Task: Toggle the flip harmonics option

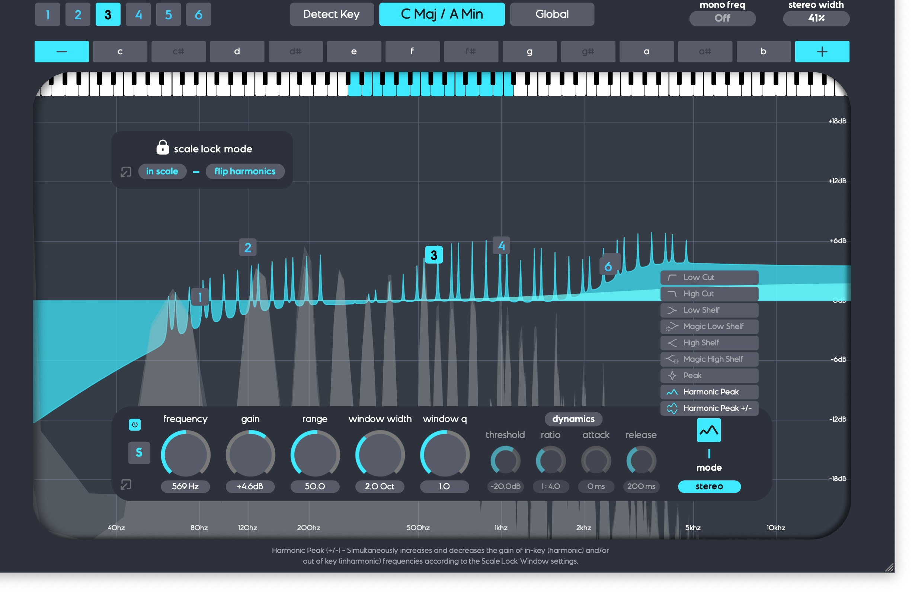Action: [x=245, y=171]
